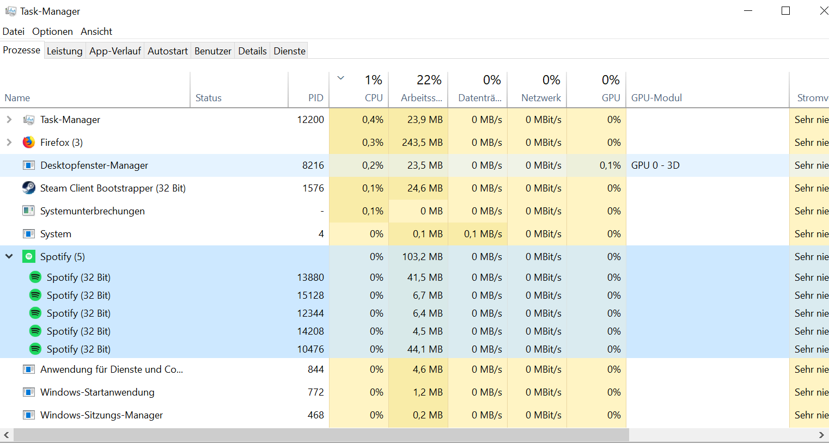
Task: Click Spotify icon for PID 13880
Action: click(35, 277)
